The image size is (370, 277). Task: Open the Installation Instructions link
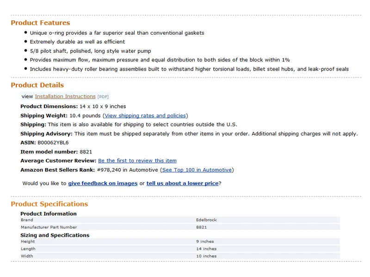tap(65, 96)
